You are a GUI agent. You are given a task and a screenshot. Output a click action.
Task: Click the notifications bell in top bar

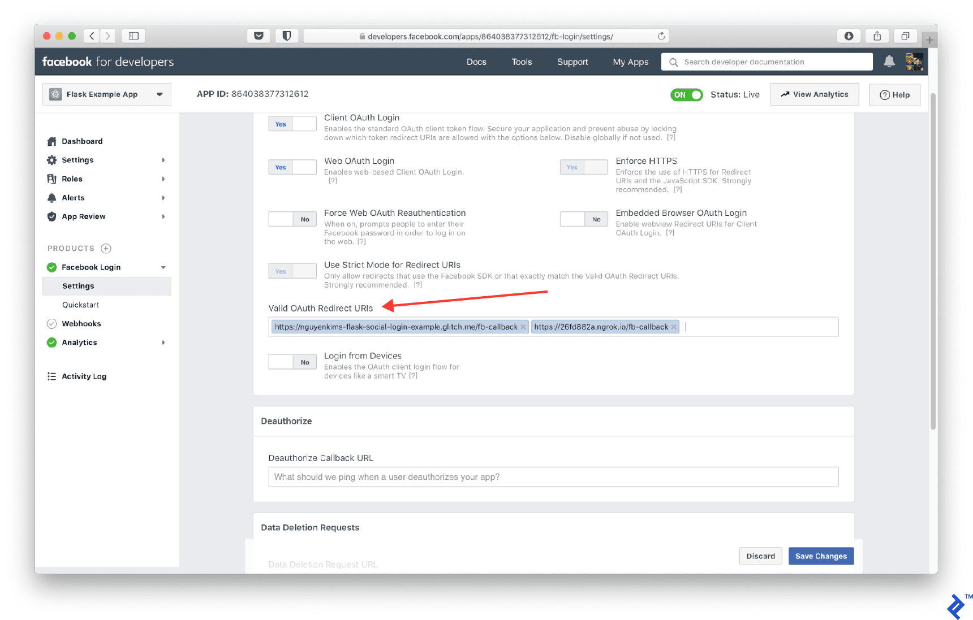pos(889,62)
